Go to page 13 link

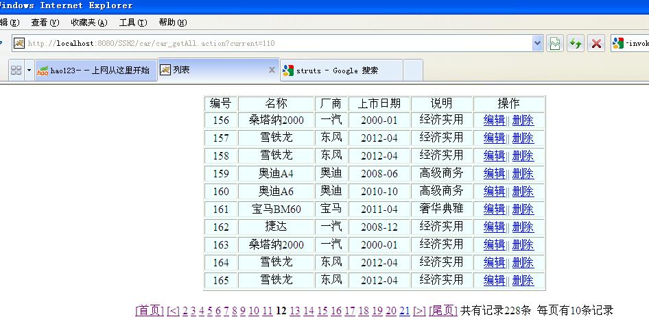(295, 311)
